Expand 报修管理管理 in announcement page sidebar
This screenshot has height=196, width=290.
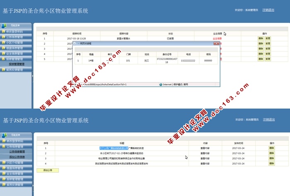[16, 179]
